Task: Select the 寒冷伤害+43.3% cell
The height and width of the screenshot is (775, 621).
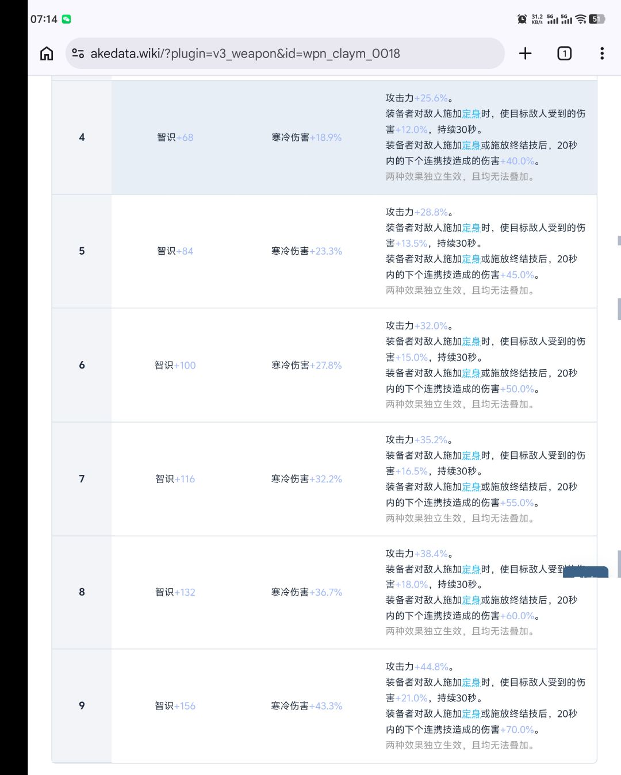Action: pos(306,706)
